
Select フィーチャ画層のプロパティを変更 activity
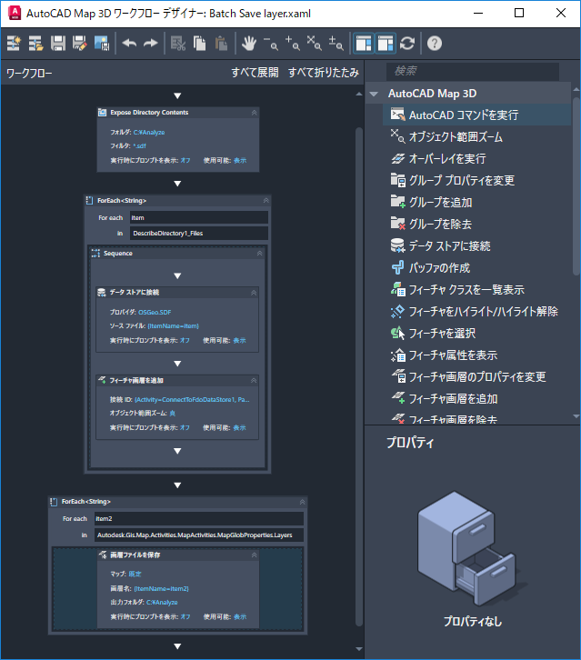tap(477, 377)
